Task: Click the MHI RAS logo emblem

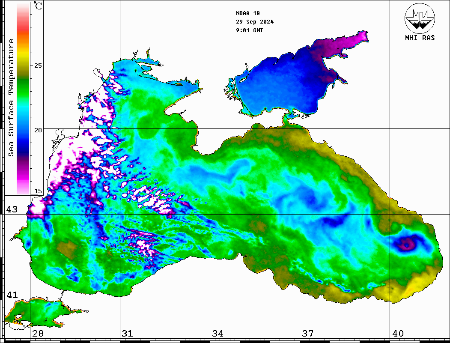Action: pyautogui.click(x=420, y=18)
